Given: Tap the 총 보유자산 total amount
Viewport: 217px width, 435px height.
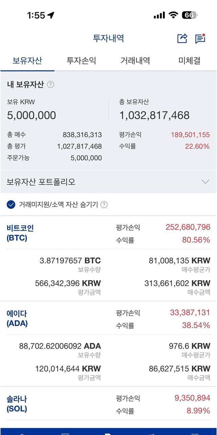Looking at the screenshot, I should pos(154,116).
